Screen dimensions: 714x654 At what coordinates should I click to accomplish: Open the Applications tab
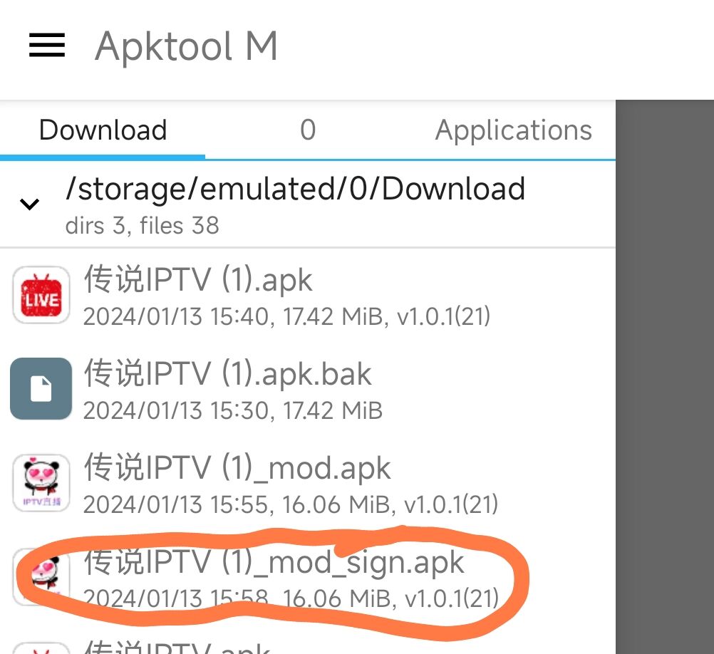513,130
